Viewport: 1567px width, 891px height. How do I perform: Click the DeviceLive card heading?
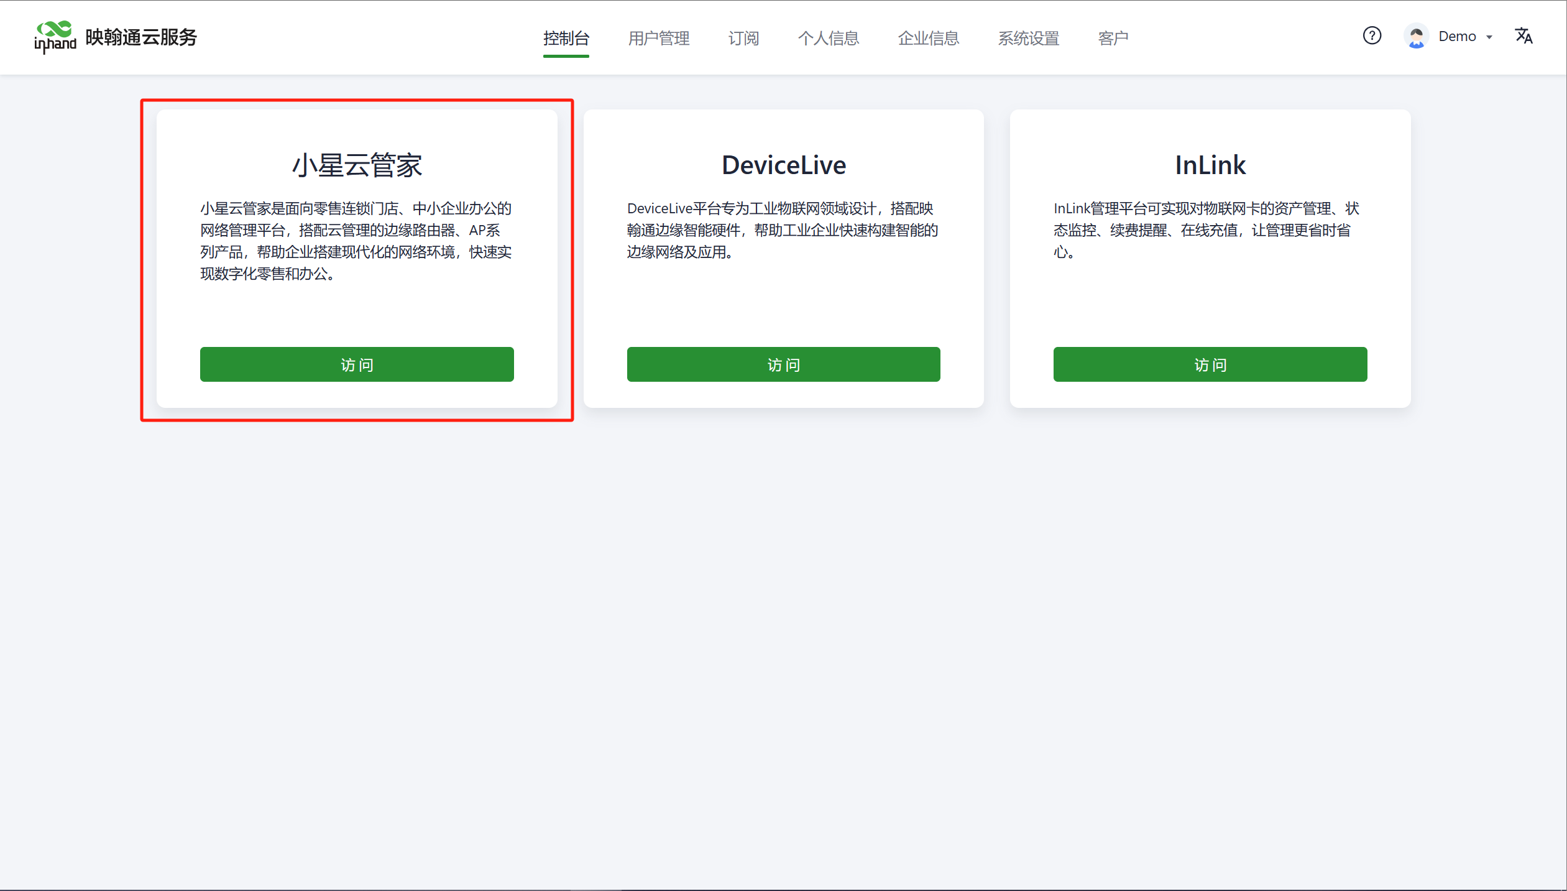(783, 165)
